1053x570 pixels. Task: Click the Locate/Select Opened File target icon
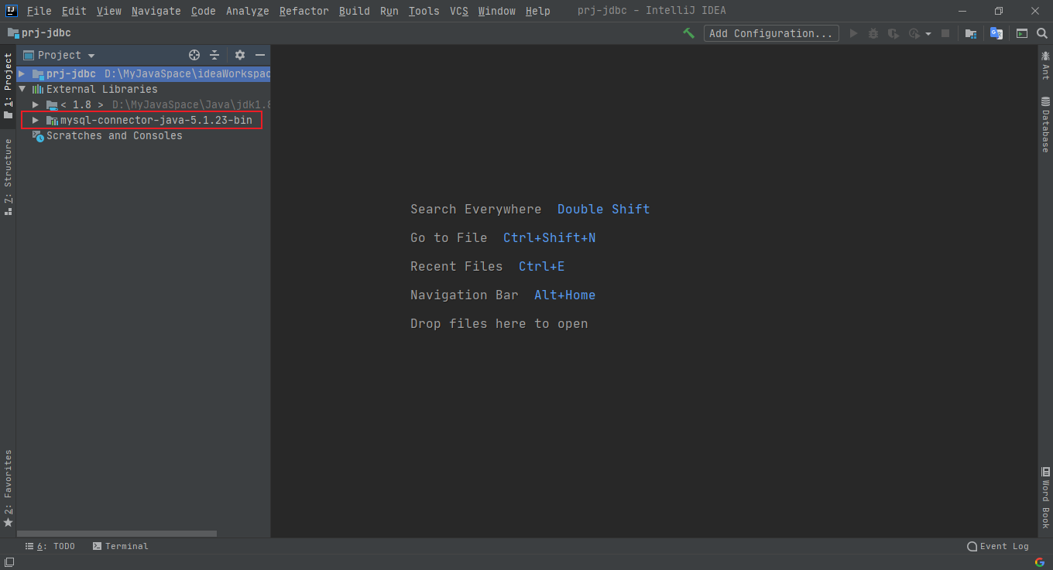coord(194,55)
